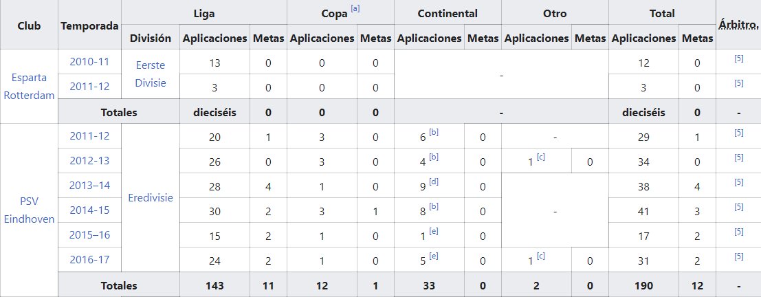
Task: Click reference [5] in the 2016-17 row
Action: tap(739, 257)
